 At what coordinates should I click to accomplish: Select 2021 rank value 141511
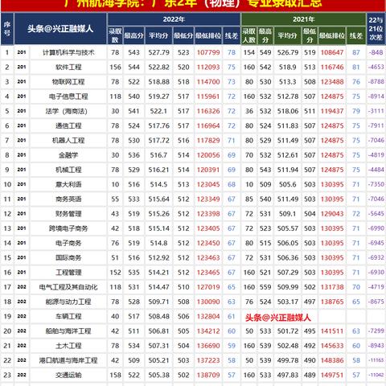(332, 331)
